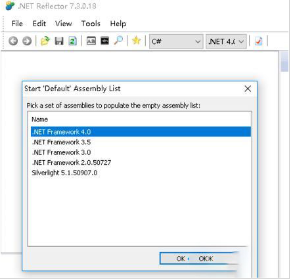Click the Save floppy disk icon
Viewport: 293px width, 279px height.
(x=59, y=41)
